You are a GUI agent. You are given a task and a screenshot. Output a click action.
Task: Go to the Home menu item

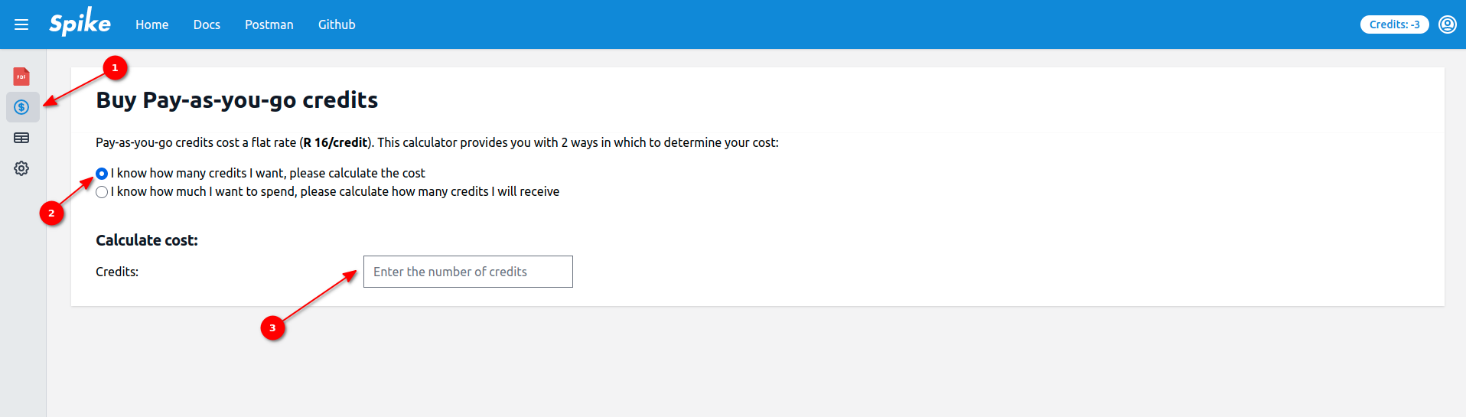point(151,24)
